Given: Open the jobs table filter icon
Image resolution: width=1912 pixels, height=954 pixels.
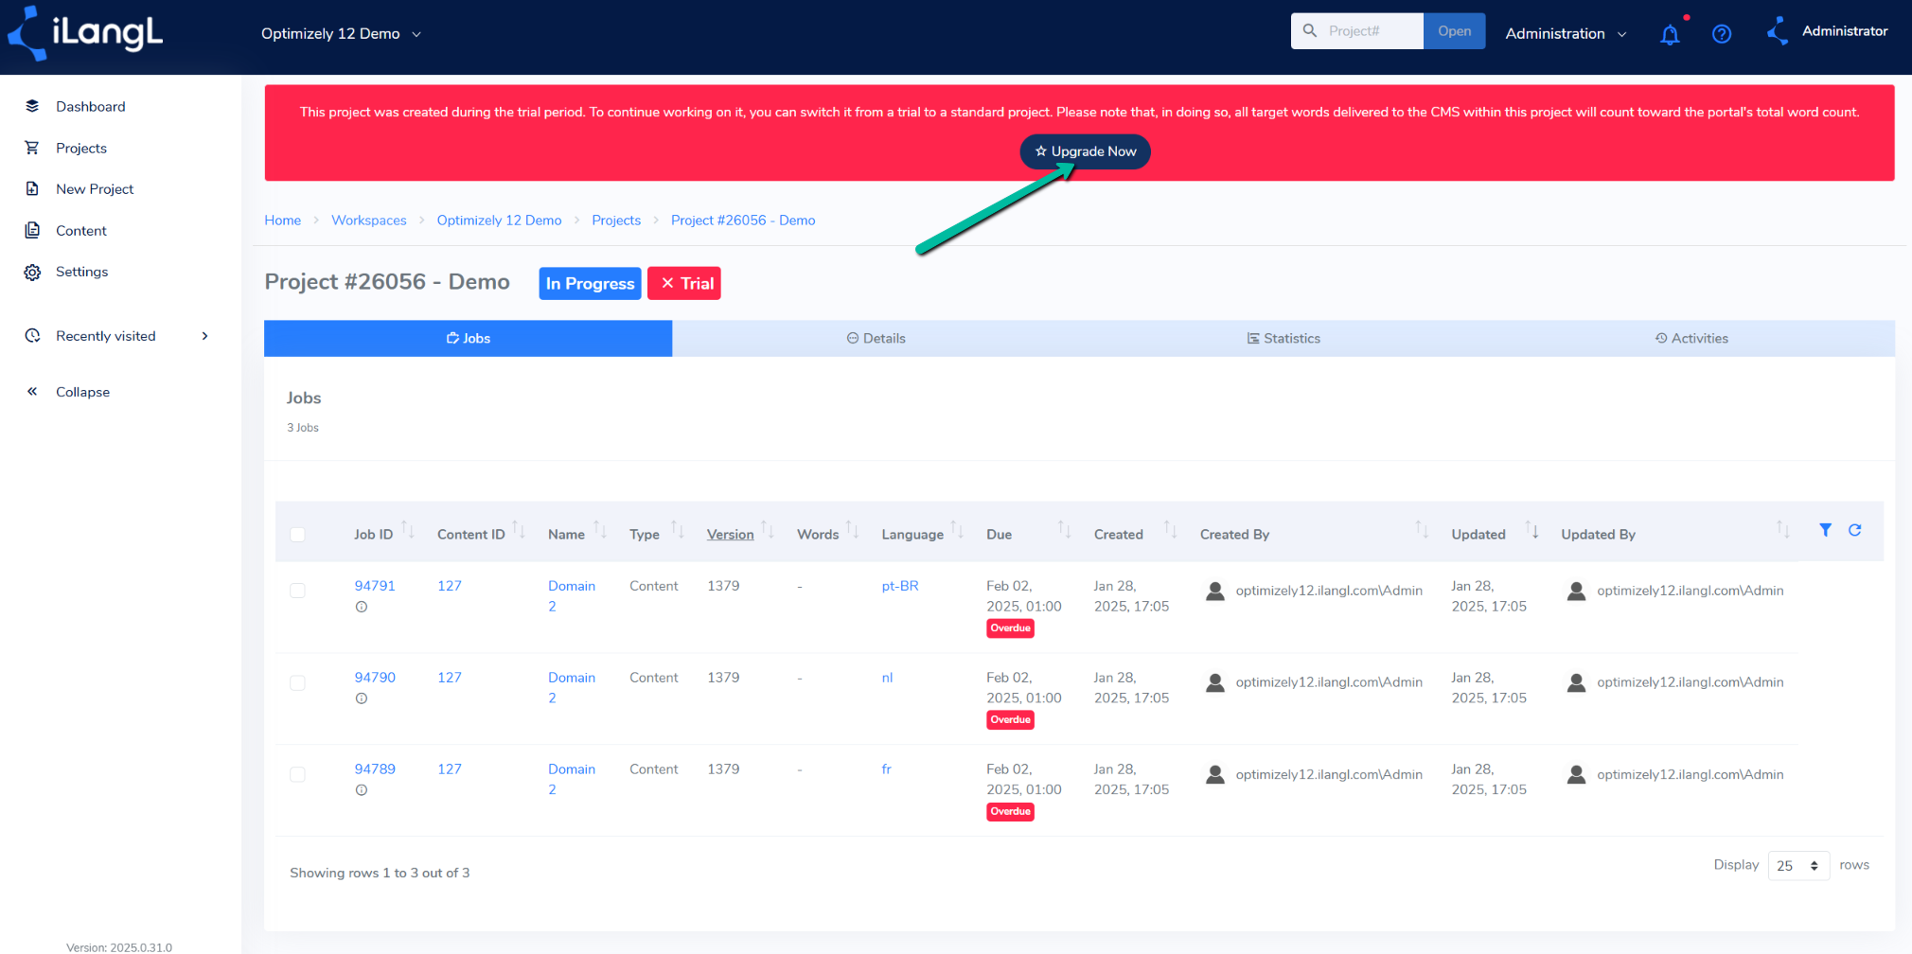Looking at the screenshot, I should (x=1825, y=530).
